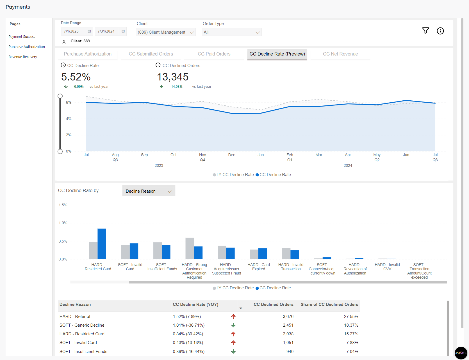Image resolution: width=469 pixels, height=360 pixels.
Task: Click the 5.52% decline rate value
Action: click(x=76, y=77)
